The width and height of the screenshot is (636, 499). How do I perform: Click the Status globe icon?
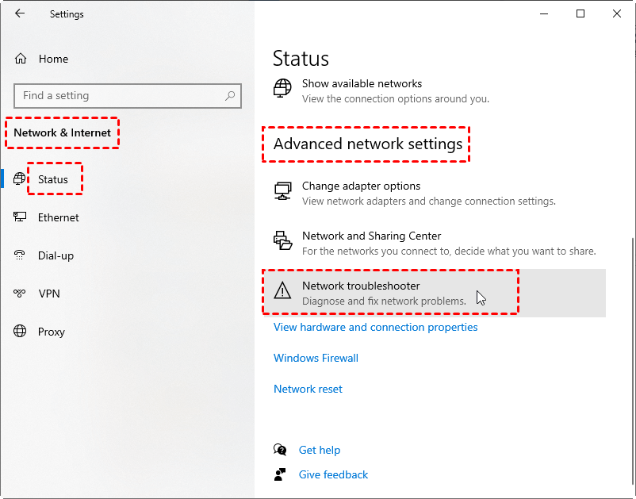tap(21, 179)
